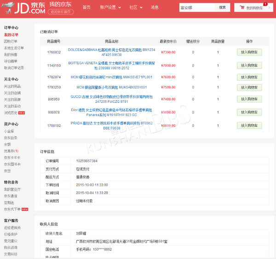Viewport: 276px width, 259px height.
Task: Open 京东白条 in the sidebar
Action: 11,138
